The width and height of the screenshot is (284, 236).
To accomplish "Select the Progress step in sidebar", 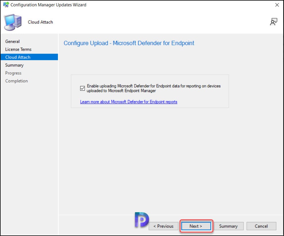I will coord(13,73).
